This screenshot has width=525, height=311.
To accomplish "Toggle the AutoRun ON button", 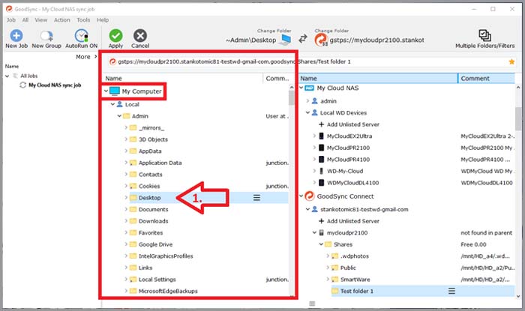I will tap(81, 35).
